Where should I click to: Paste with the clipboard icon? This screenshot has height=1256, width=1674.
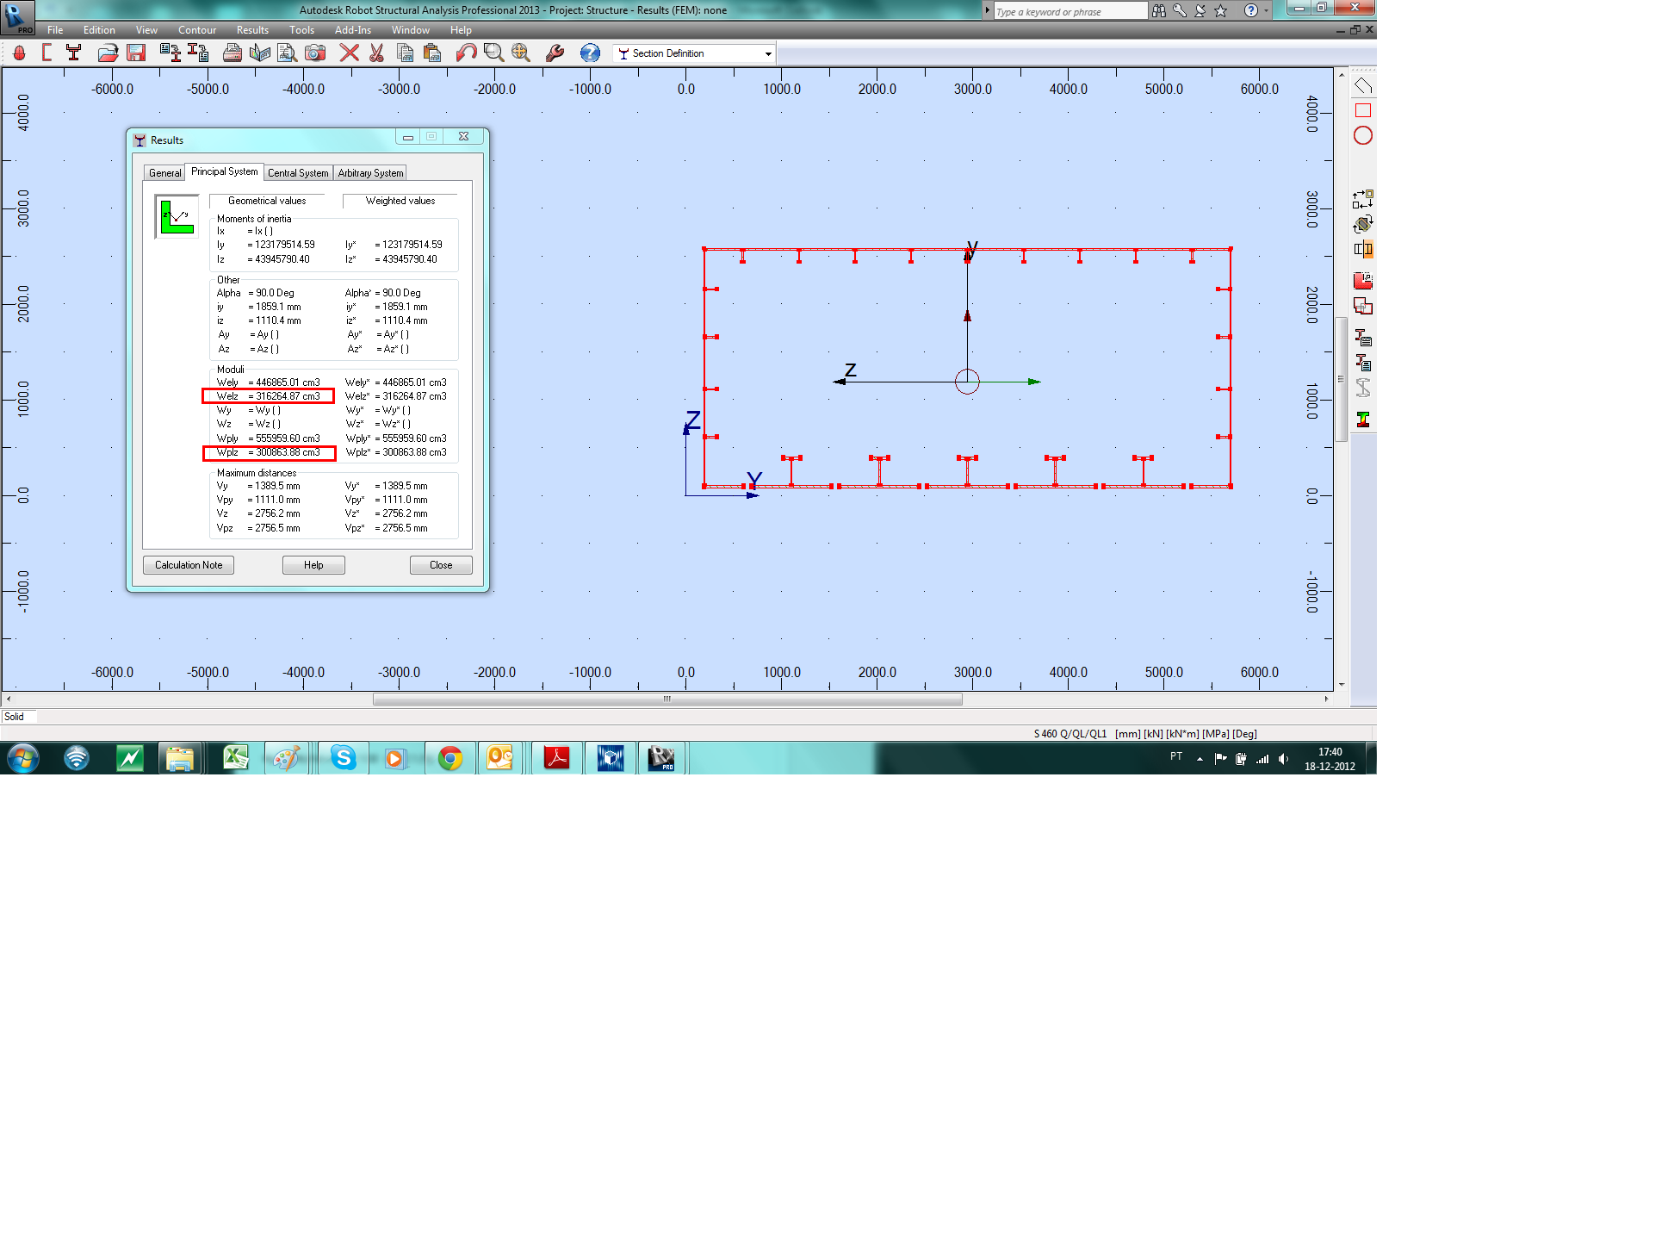432,53
